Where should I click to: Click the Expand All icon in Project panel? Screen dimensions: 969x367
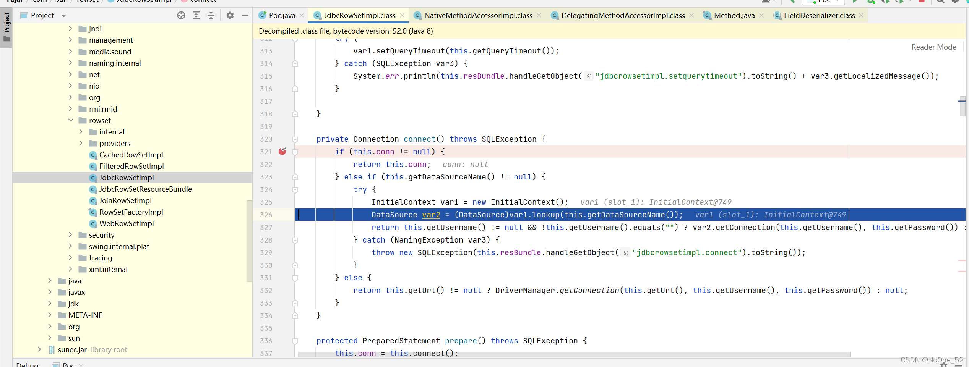[x=196, y=15]
